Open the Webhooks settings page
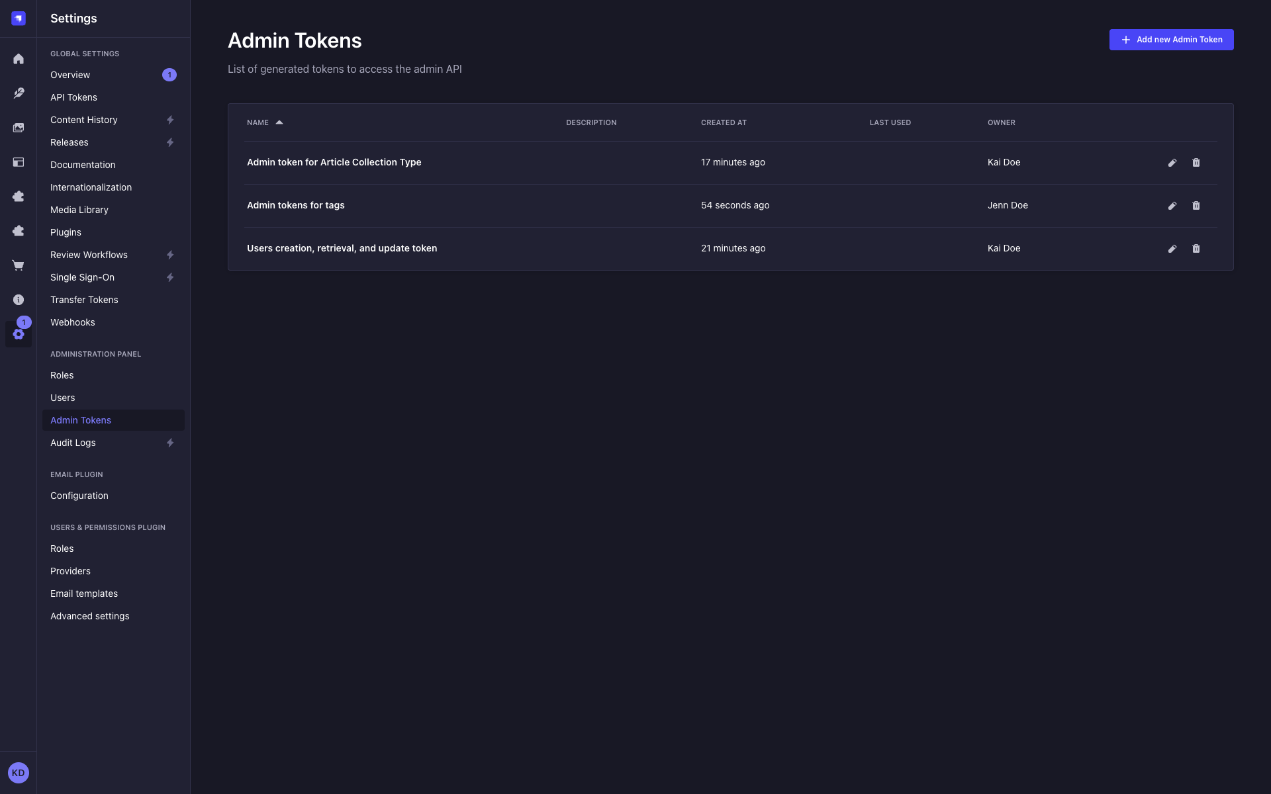Viewport: 1271px width, 794px height. pyautogui.click(x=73, y=322)
